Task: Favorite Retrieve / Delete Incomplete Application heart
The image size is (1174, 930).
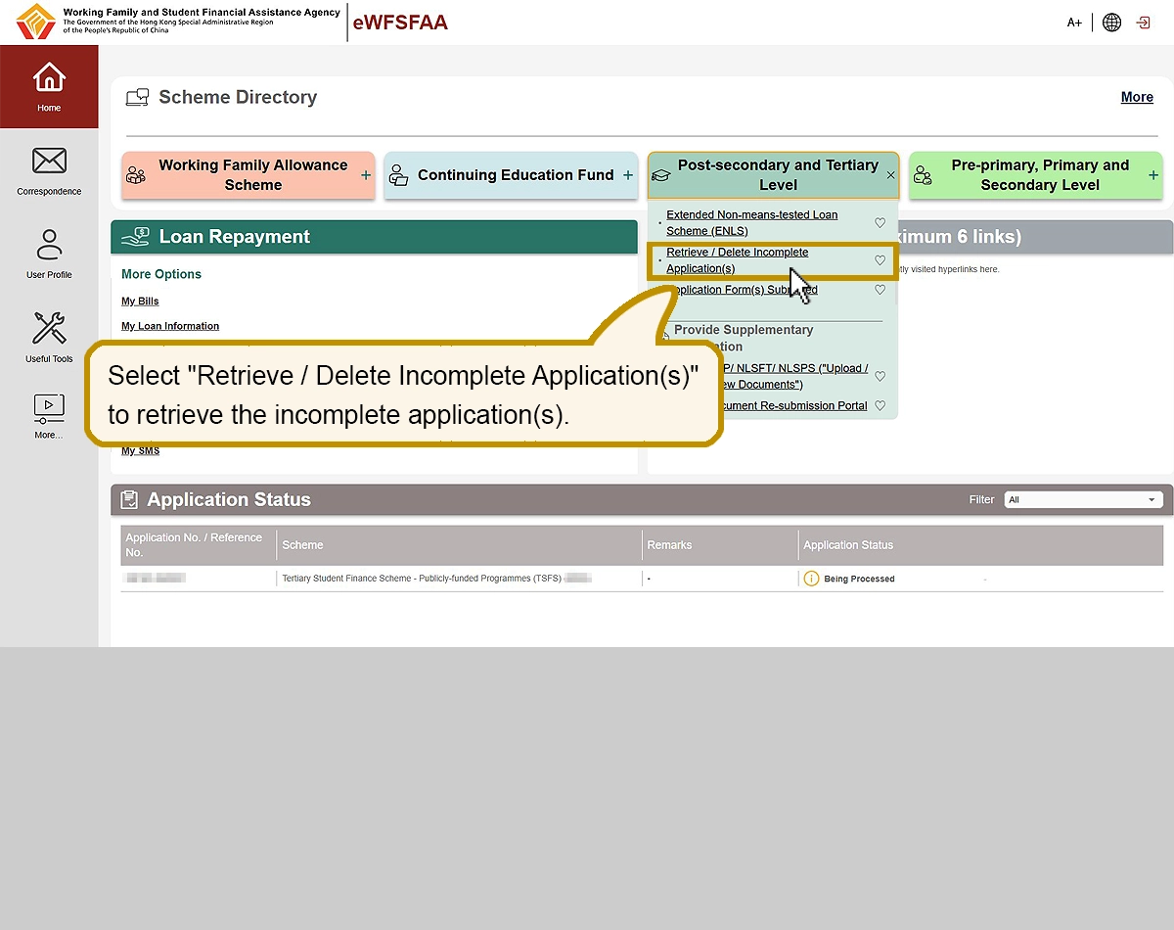Action: coord(880,260)
